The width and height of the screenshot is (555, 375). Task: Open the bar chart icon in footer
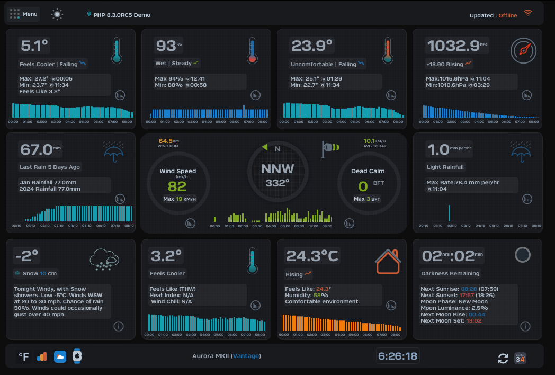42,356
